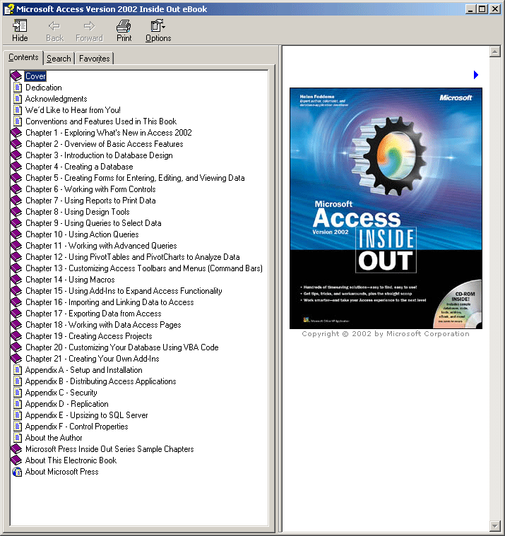The width and height of the screenshot is (505, 536).
Task: Click the blue next-page arrow
Action: coord(476,75)
